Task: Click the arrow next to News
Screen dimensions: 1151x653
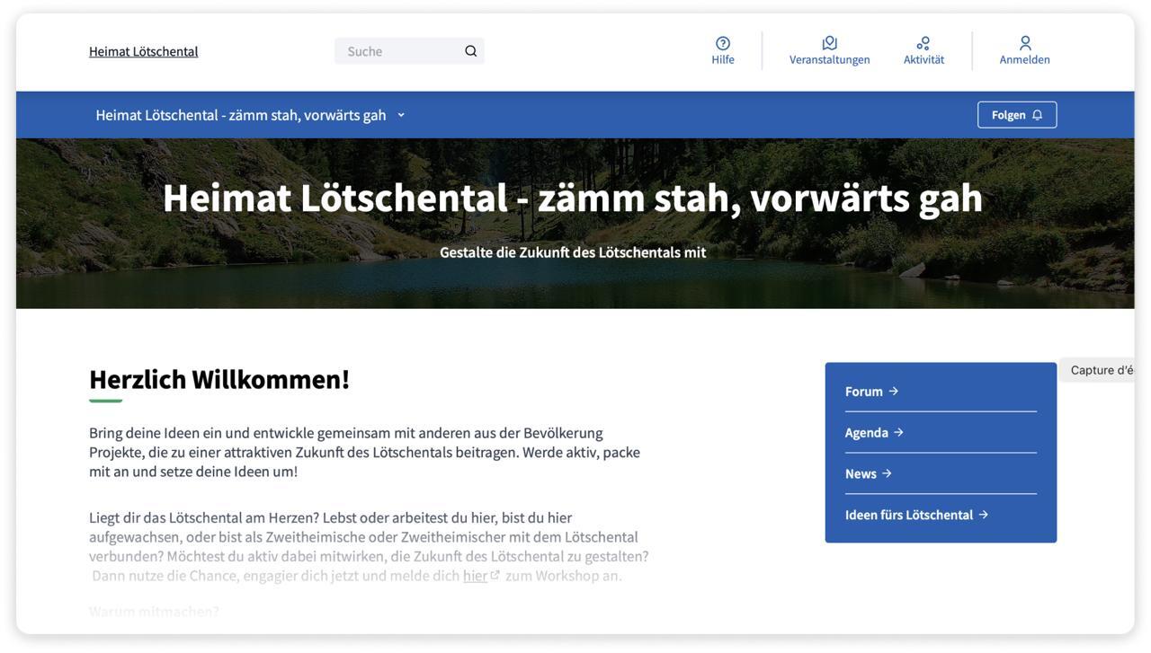Action: coord(887,474)
